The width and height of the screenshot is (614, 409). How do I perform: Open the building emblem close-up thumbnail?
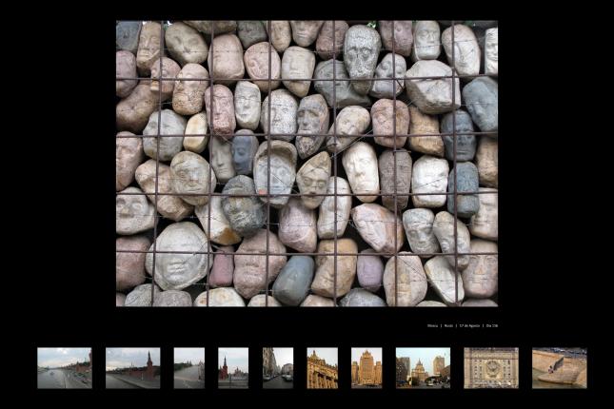490,367
